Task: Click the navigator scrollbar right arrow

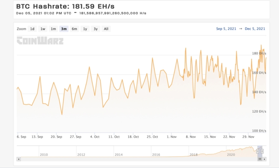Action: (265, 159)
